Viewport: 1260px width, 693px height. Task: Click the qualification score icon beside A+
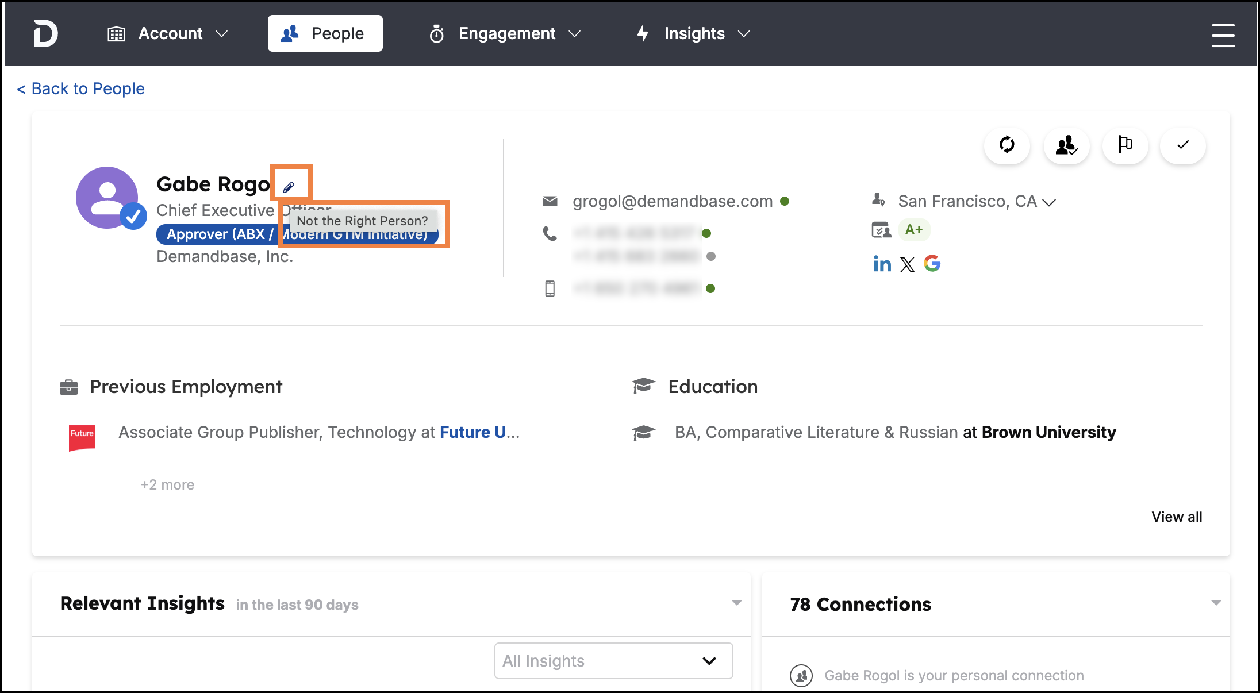click(881, 230)
